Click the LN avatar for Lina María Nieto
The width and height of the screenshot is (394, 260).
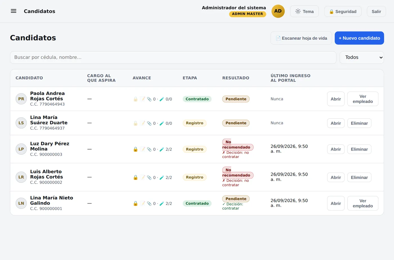click(21, 203)
